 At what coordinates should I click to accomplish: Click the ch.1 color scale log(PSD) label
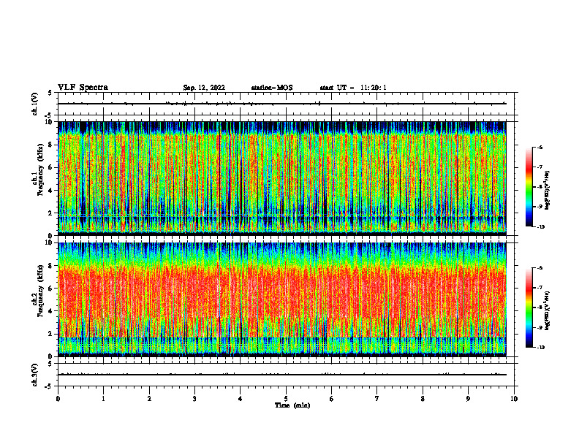pos(548,191)
